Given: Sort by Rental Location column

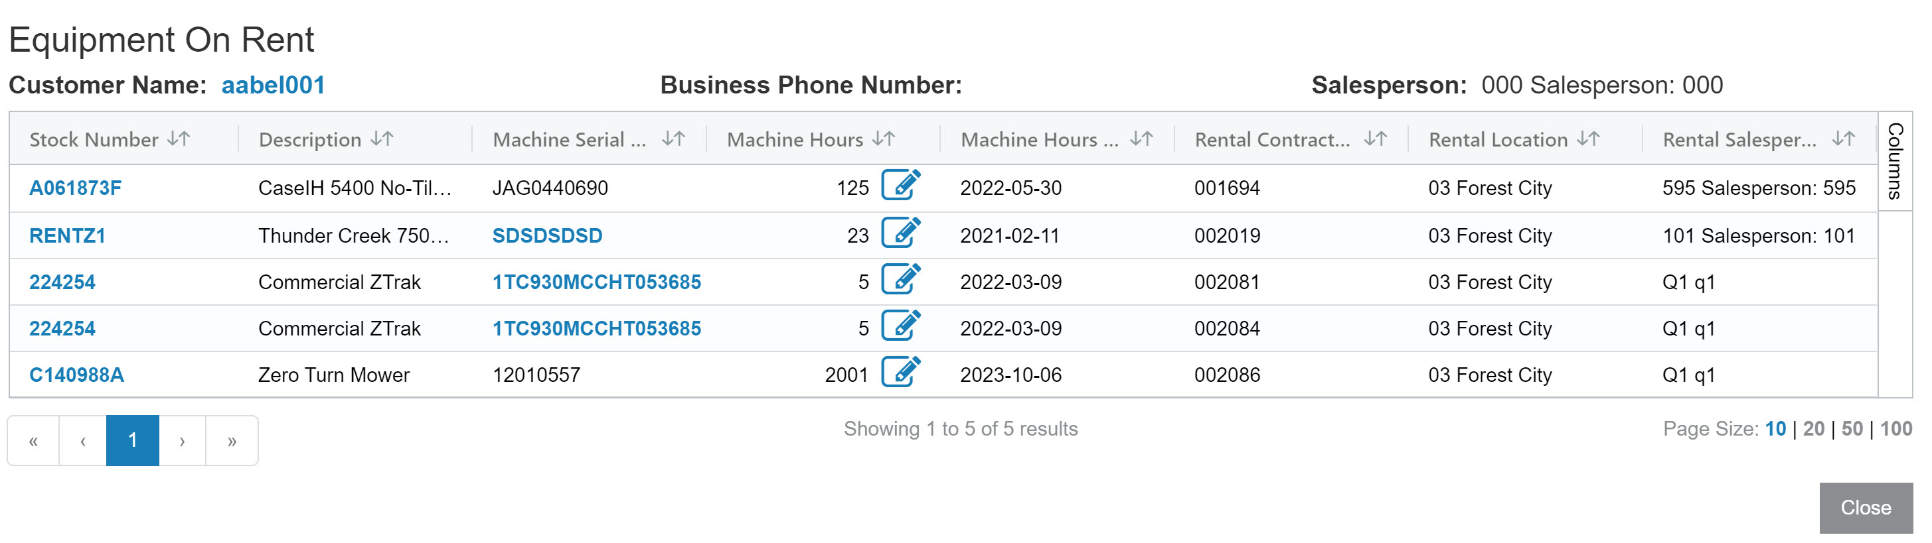Looking at the screenshot, I should (1589, 139).
